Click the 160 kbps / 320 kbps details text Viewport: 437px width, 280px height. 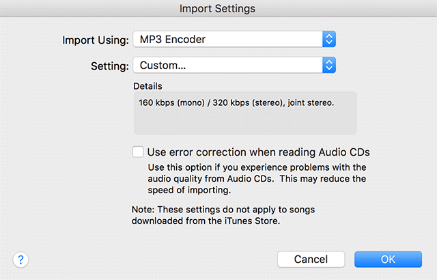236,102
